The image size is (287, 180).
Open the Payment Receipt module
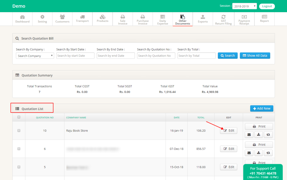[244, 19]
